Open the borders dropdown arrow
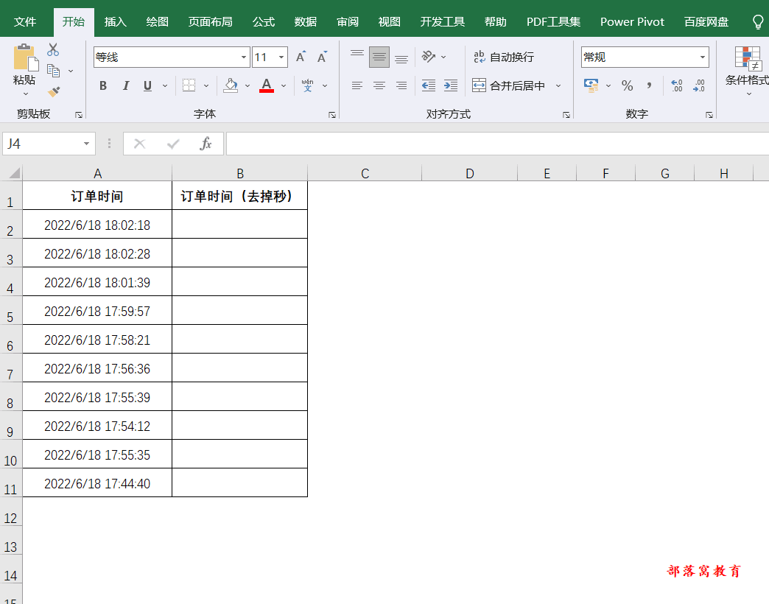This screenshot has width=769, height=604. pyautogui.click(x=206, y=85)
